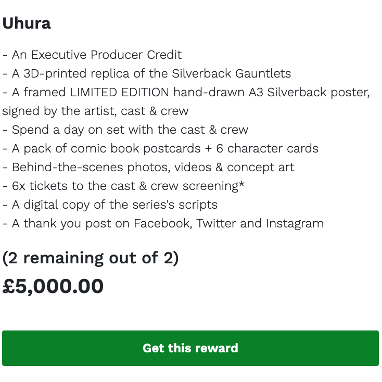Click the Silverback Gauntlets phrase
Image resolution: width=382 pixels, height=382 pixels.
232,73
